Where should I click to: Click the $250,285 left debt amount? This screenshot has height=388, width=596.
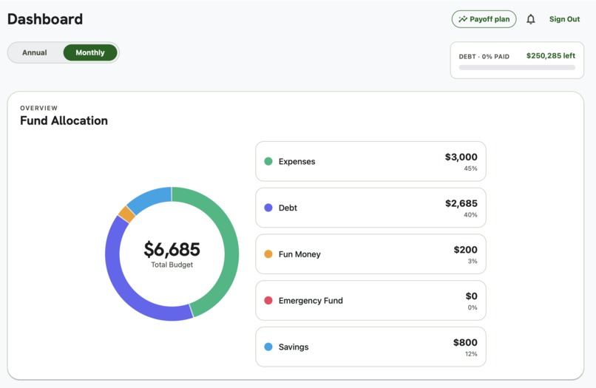coord(550,56)
